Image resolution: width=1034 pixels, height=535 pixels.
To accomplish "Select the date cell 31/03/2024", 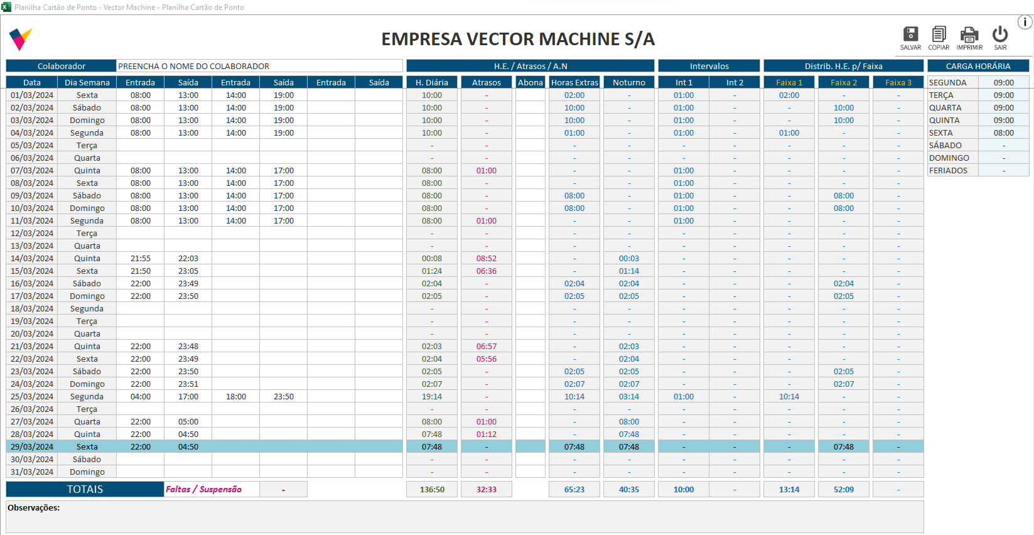I will point(32,472).
